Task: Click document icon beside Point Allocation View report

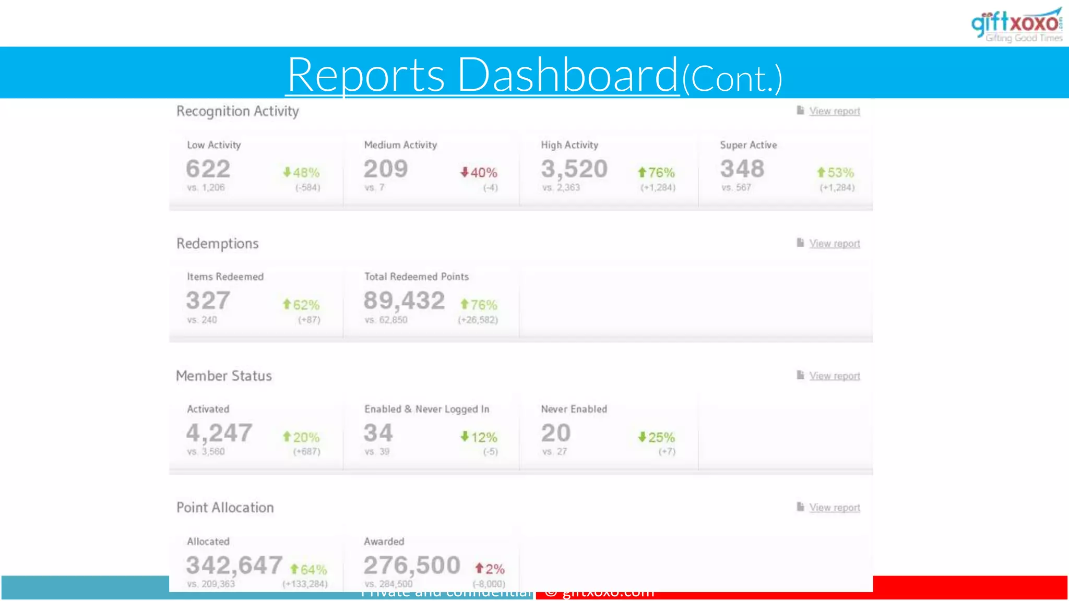Action: 800,507
